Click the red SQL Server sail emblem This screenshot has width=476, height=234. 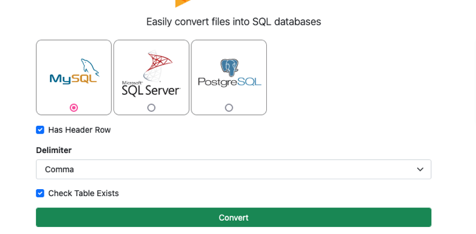(x=158, y=65)
